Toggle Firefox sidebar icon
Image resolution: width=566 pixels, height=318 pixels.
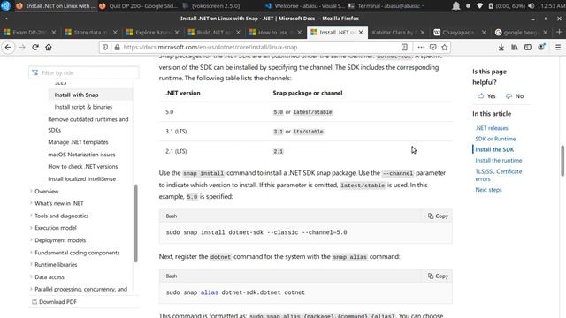point(528,47)
